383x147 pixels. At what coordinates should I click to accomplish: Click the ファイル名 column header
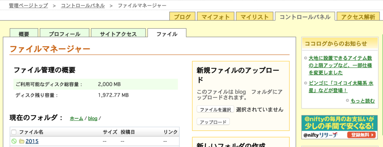click(31, 132)
